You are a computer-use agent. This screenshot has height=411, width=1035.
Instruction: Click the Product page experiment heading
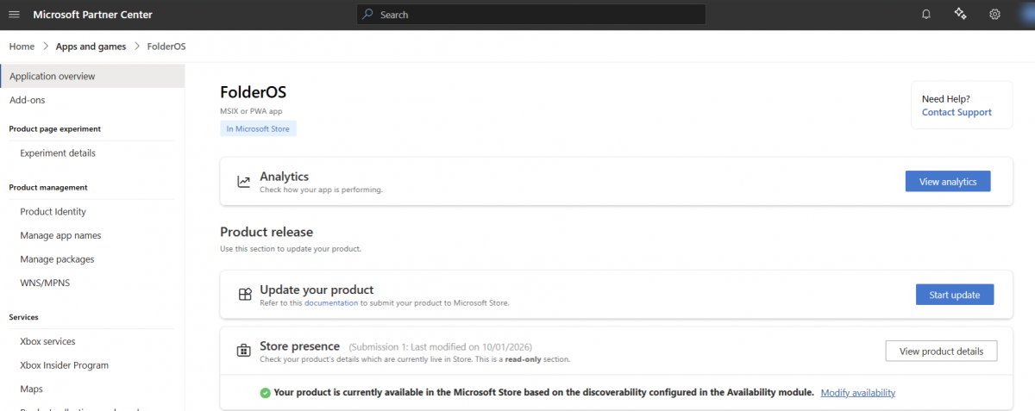(54, 129)
